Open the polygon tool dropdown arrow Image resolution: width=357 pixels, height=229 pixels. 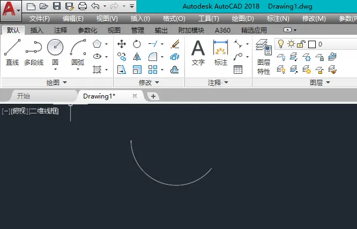pyautogui.click(x=107, y=44)
